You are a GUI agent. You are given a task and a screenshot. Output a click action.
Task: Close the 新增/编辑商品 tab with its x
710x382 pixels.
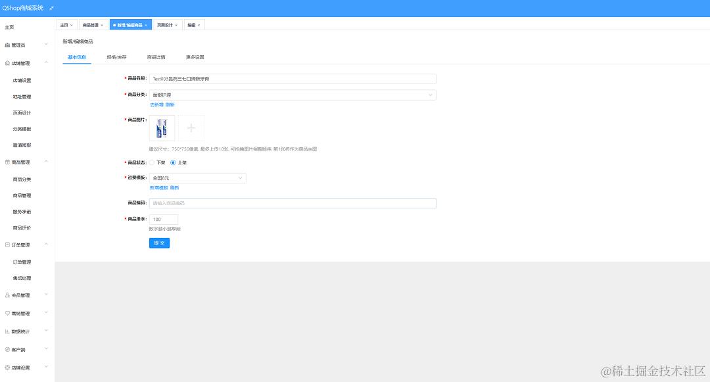(x=146, y=26)
